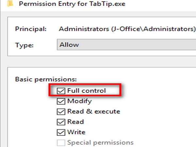Click the Modify label text
Screen dimensions: 196x147
tap(79, 101)
